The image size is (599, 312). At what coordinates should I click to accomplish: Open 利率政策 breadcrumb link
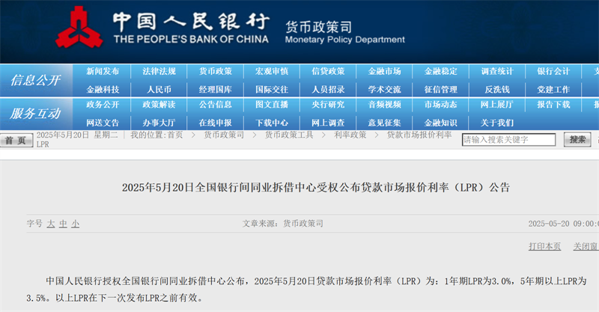pos(350,135)
